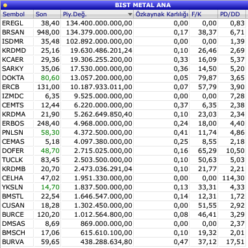Toggle the Piy.Değ. sort arrow
This screenshot has width=248, height=248.
[x=130, y=14]
